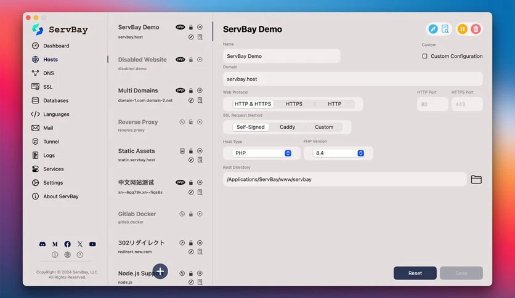
Task: Pause Static Assets host in list
Action: coord(200,151)
